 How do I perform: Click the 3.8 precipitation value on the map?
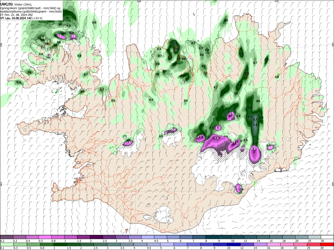coord(255,125)
